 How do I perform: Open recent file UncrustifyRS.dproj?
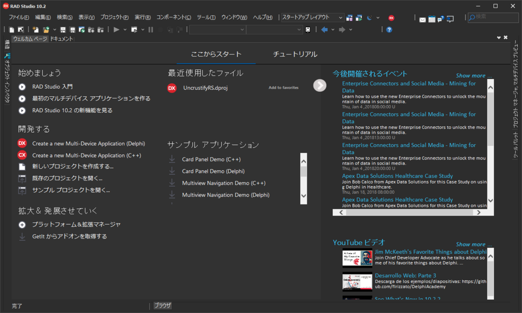205,88
